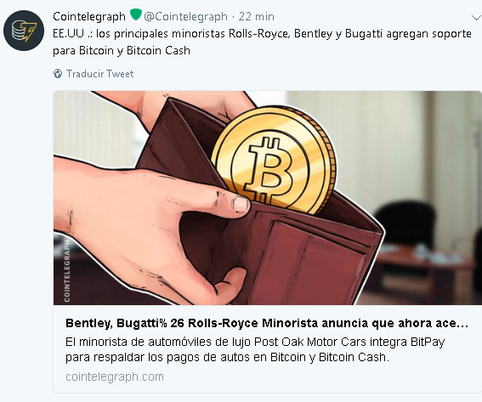Viewport: 482px width, 402px height.
Task: Open the Bitcoin wallet preview image
Action: [x=268, y=198]
